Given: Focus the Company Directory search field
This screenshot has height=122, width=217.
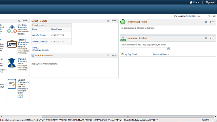Looking at the screenshot, I should tap(144, 49).
